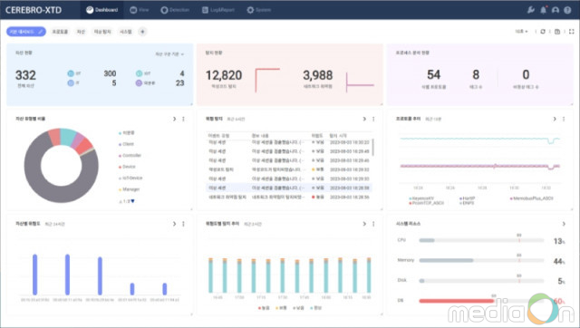580x328 pixels.
Task: Toggle fullscreen mode icon
Action: pos(572,32)
